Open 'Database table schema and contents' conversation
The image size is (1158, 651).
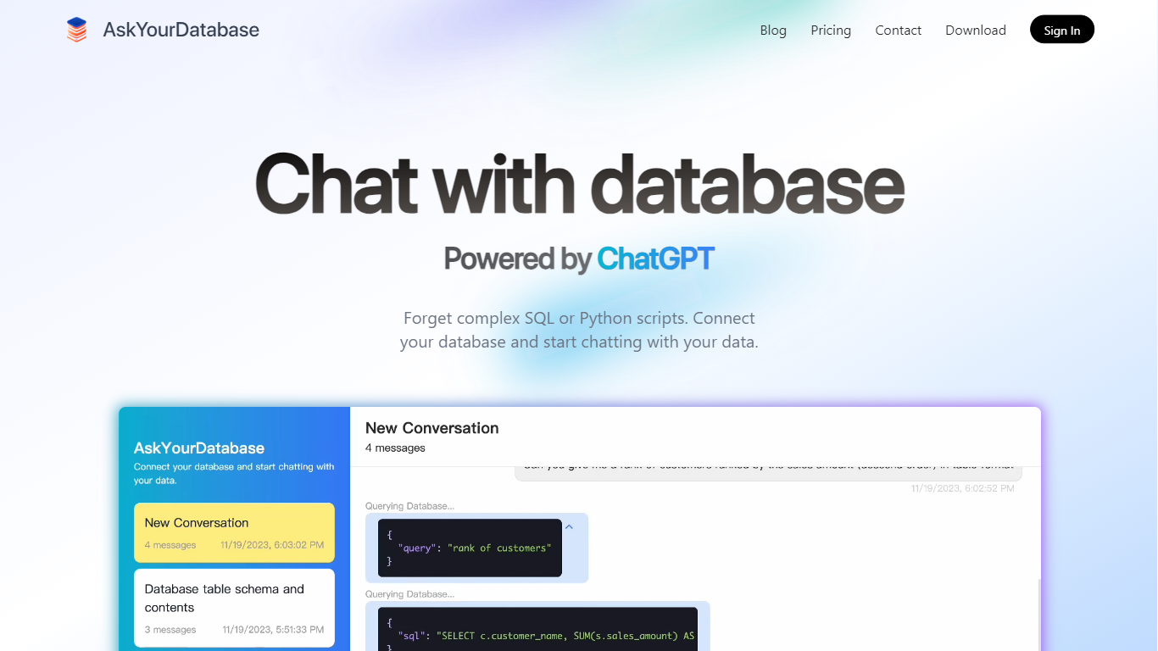point(234,608)
